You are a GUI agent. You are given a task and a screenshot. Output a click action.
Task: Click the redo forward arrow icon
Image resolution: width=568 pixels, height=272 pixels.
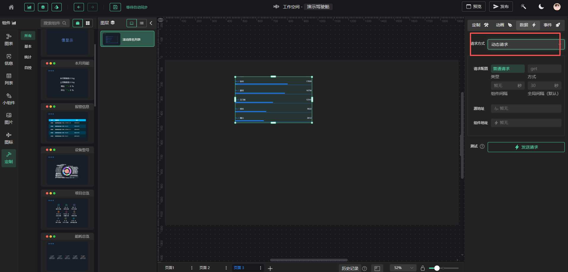pyautogui.click(x=92, y=7)
